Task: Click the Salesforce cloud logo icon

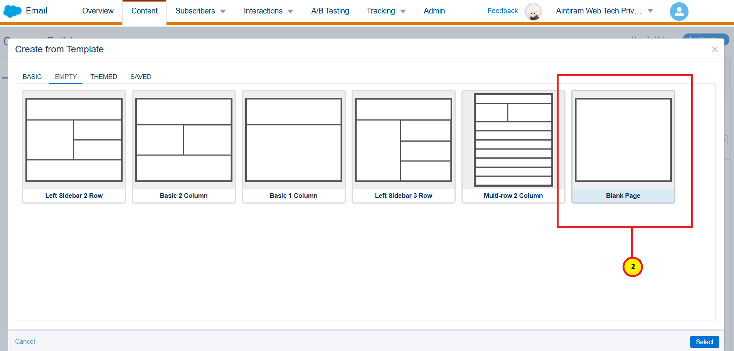Action: point(12,11)
